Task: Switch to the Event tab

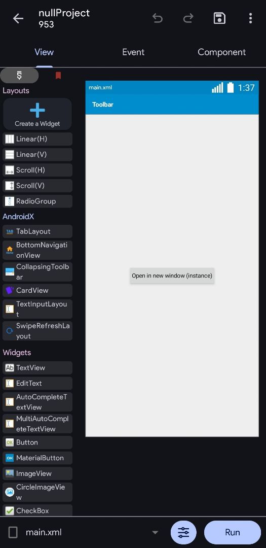Action: point(133,52)
